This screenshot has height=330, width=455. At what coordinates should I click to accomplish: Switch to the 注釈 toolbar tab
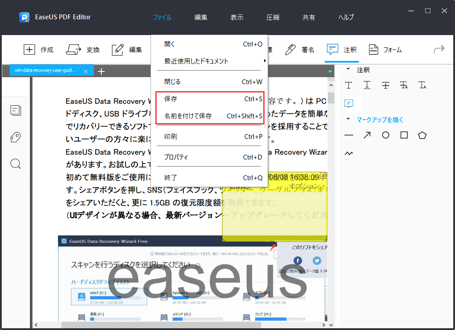342,50
